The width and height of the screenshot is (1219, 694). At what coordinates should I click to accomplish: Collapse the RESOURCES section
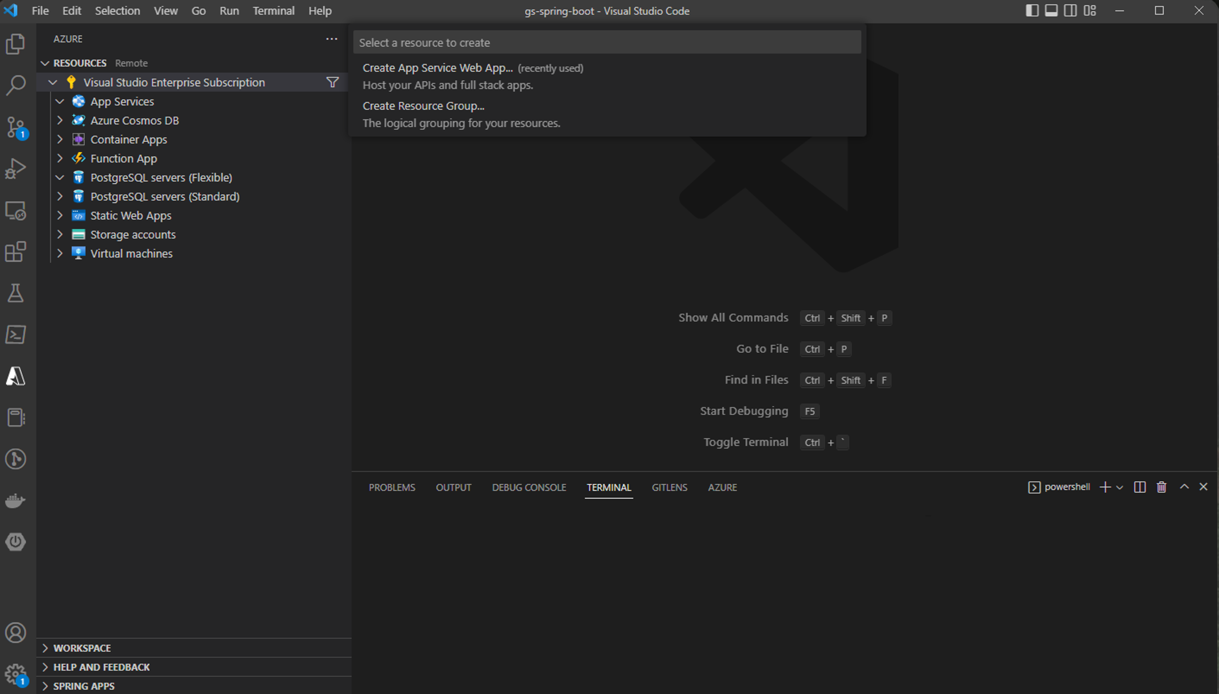[x=45, y=63]
